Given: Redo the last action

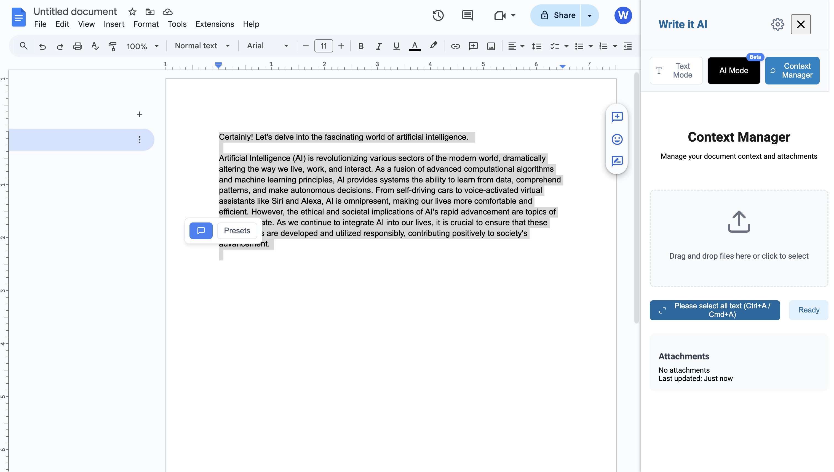Looking at the screenshot, I should click(x=60, y=46).
